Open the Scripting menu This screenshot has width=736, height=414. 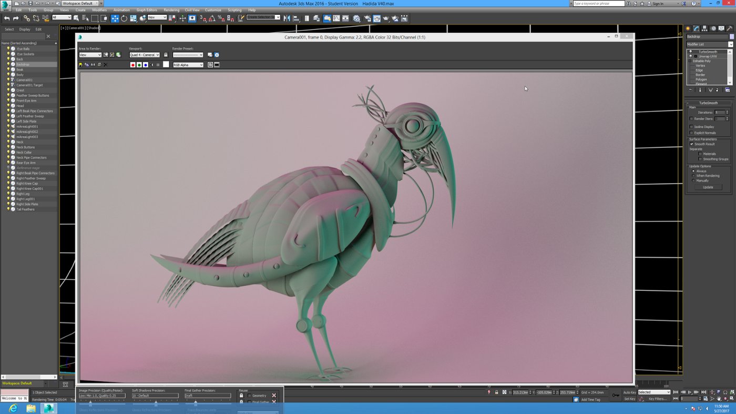(x=234, y=10)
